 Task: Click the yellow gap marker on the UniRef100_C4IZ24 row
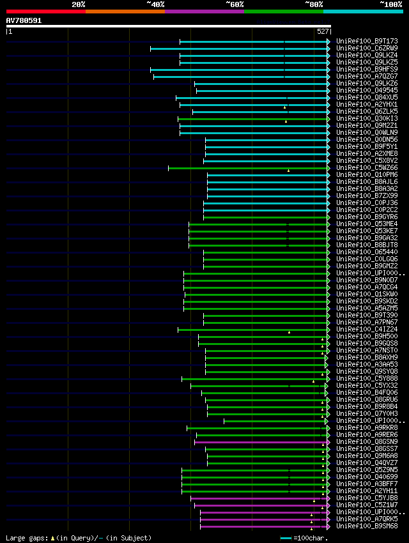click(289, 332)
